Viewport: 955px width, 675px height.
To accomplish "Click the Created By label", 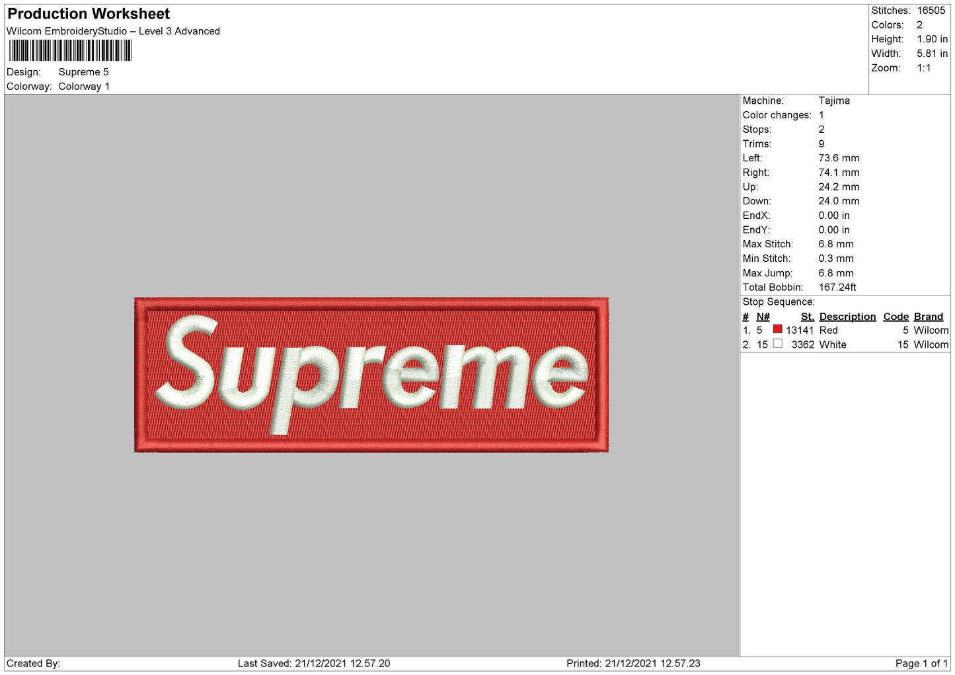I will coord(33,664).
